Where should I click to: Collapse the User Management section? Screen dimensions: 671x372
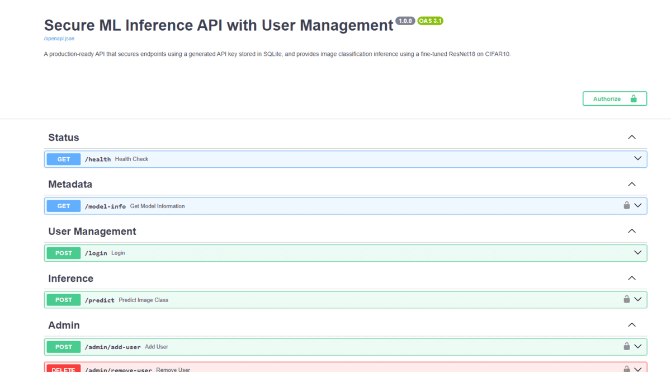coord(632,231)
